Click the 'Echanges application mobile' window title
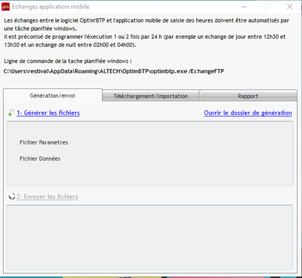Image resolution: width=302 pixels, height=278 pixels. pyautogui.click(x=51, y=7)
